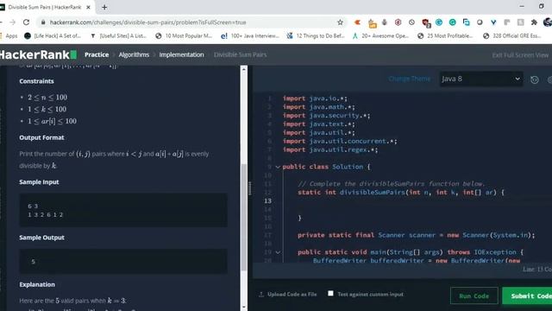
Task: Click the Constraints heading
Action: pos(36,81)
